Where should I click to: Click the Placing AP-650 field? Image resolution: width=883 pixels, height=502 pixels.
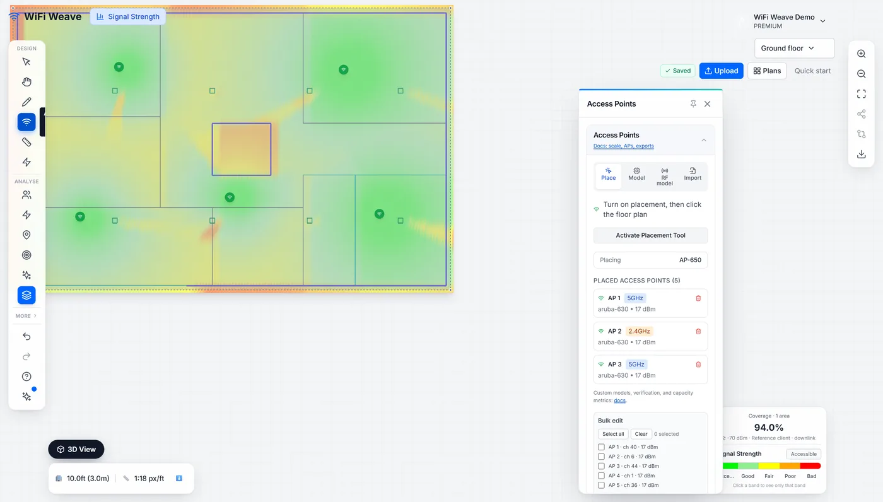pos(650,260)
